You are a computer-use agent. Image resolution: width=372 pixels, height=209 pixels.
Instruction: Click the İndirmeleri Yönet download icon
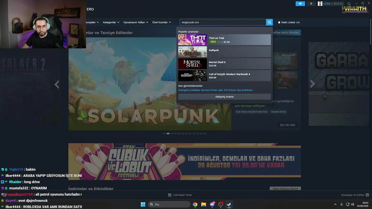tap(170, 195)
